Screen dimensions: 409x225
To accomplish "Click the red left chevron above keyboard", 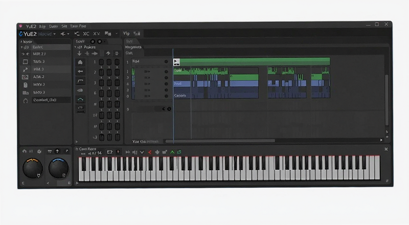I will (x=149, y=152).
